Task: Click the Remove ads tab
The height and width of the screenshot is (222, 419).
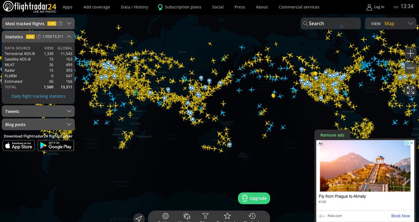Action: click(332, 135)
